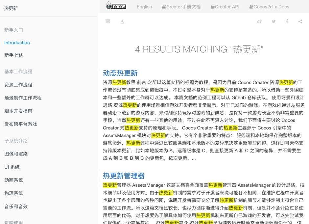Viewport: 309px width, 224px height.
Task: Open font settings "A" icon
Action: (122, 21)
